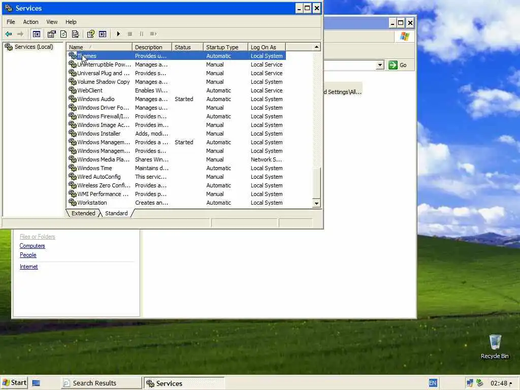Click the gear icon beside WebClient

72,90
